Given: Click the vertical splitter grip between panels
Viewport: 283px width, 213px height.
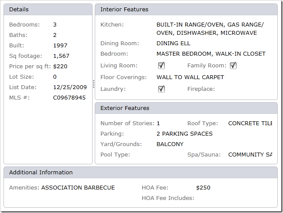Looking at the screenshot, I should [93, 84].
